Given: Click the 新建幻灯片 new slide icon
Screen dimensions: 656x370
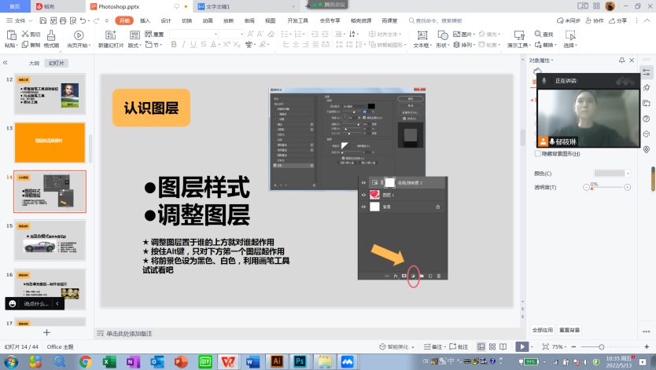Looking at the screenshot, I should click(111, 35).
